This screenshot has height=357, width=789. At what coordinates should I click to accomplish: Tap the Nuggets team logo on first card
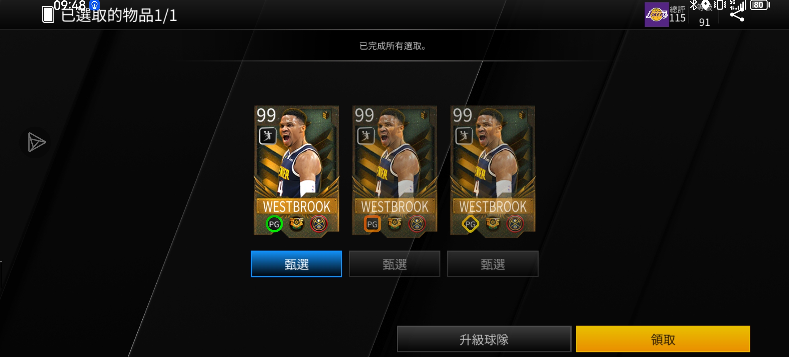[x=319, y=224]
